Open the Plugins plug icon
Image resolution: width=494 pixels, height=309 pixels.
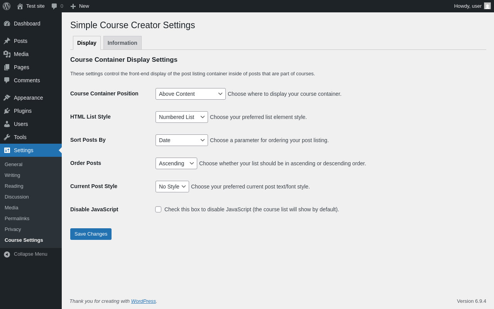[7, 111]
